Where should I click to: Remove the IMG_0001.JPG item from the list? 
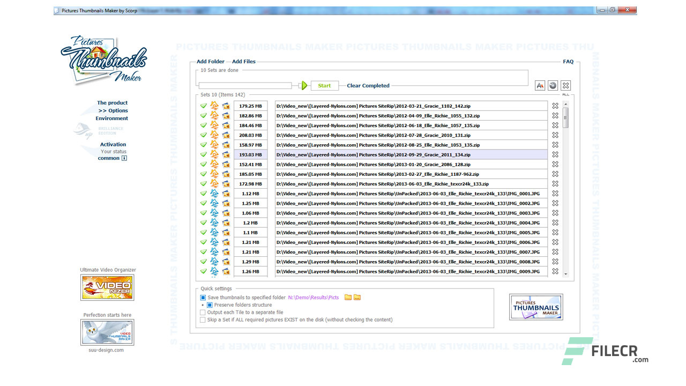click(x=555, y=194)
